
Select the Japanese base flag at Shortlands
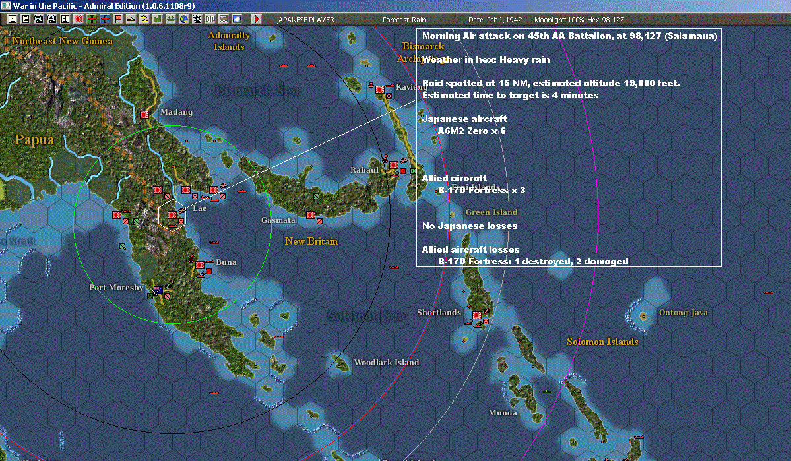(x=477, y=315)
